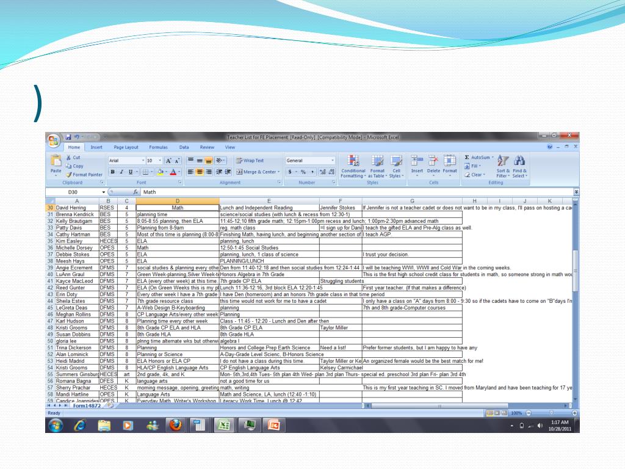The width and height of the screenshot is (625, 469).
Task: Expand the General number format dropdown
Action: (x=333, y=161)
